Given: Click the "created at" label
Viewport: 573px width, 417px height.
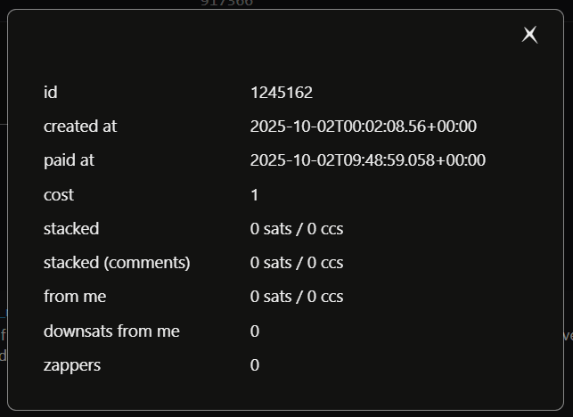Looking at the screenshot, I should pos(80,127).
